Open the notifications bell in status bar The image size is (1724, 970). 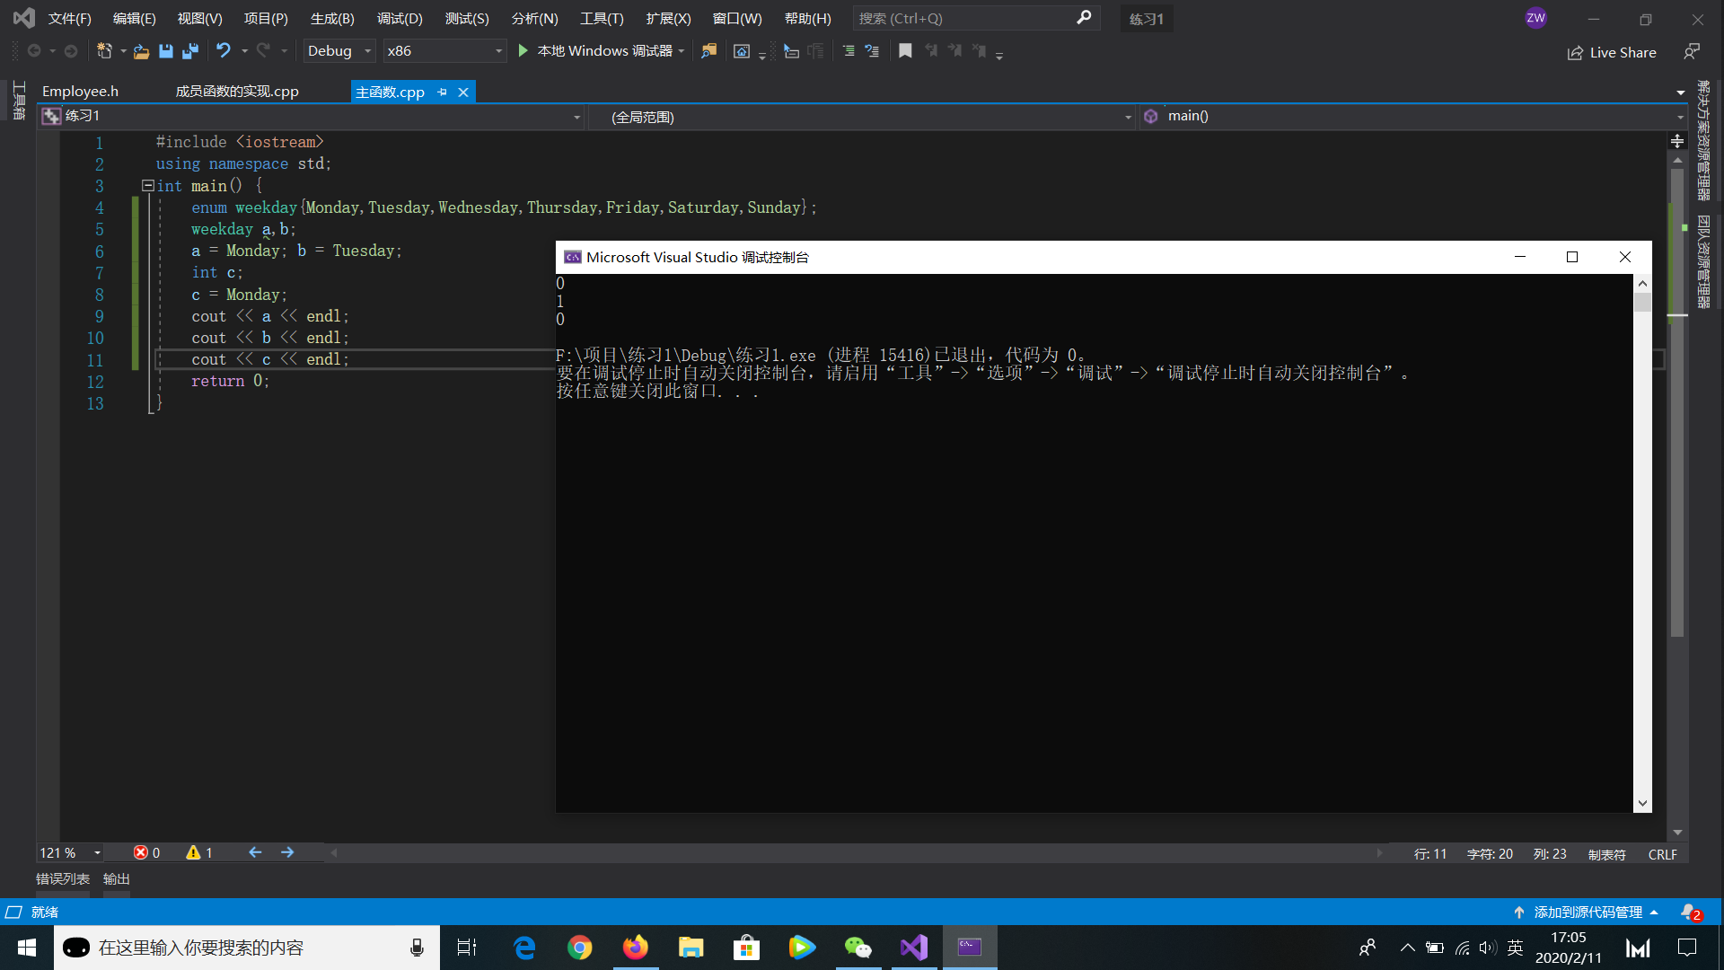1691,912
